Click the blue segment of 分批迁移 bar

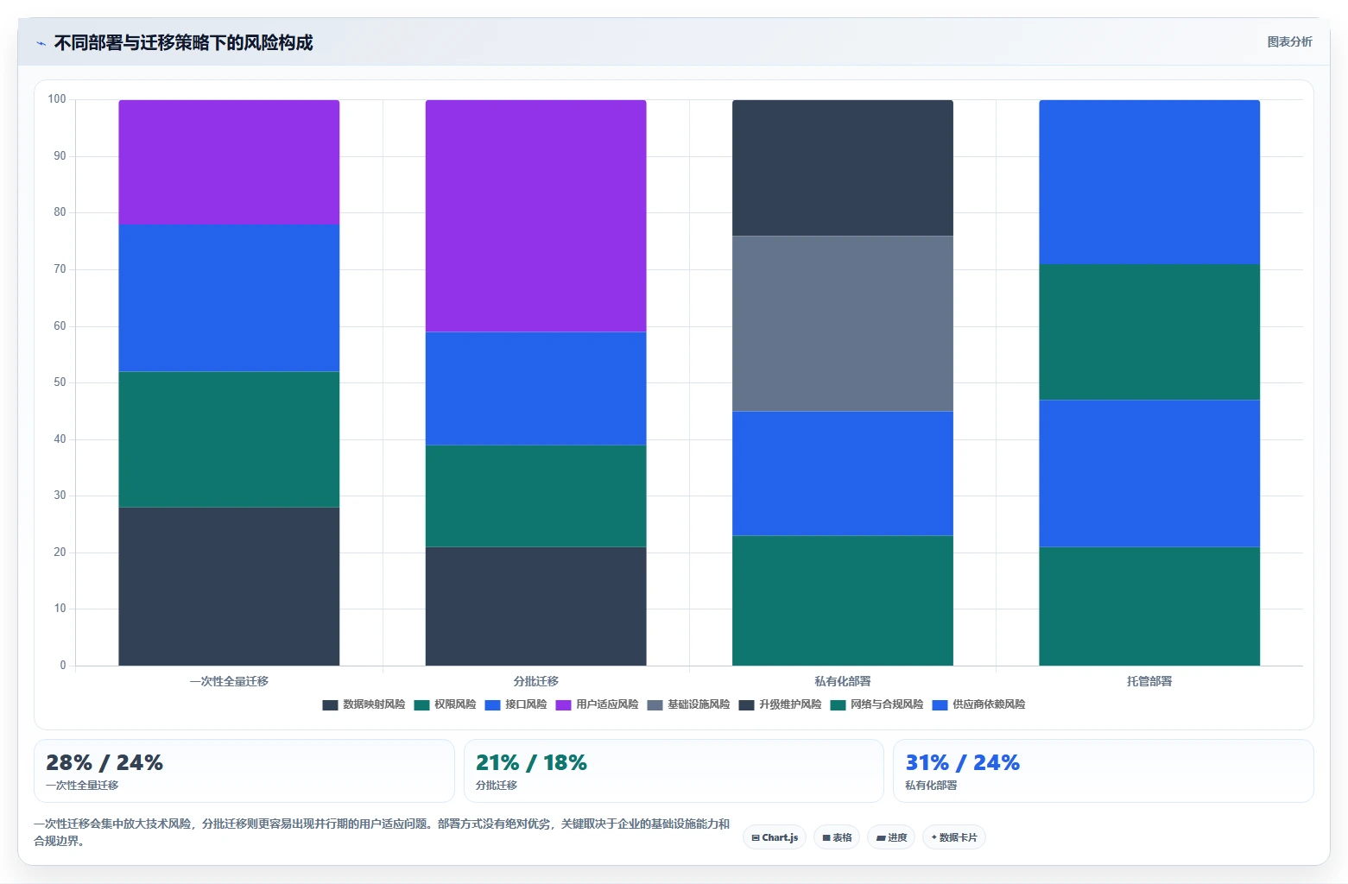click(535, 388)
